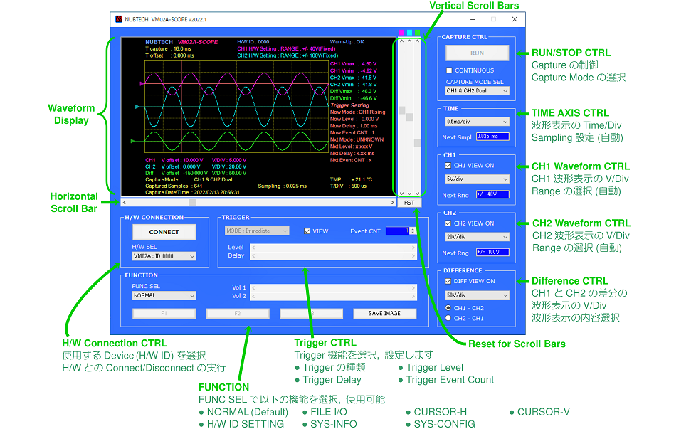Click the NUBTECH app icon in title bar
The height and width of the screenshot is (429, 696).
tap(119, 19)
